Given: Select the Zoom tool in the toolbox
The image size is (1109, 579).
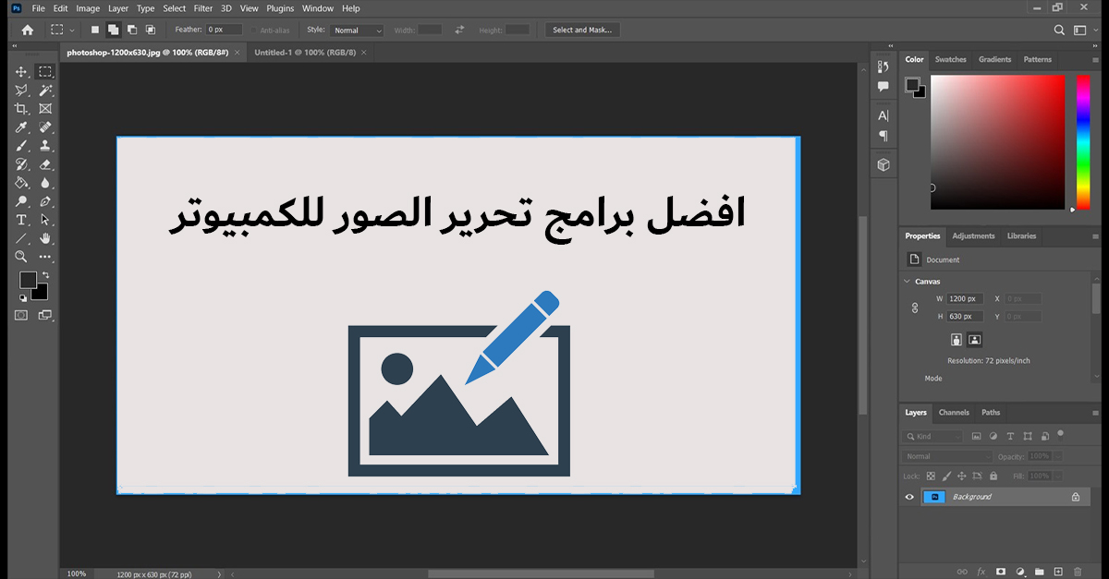Looking at the screenshot, I should (x=21, y=257).
